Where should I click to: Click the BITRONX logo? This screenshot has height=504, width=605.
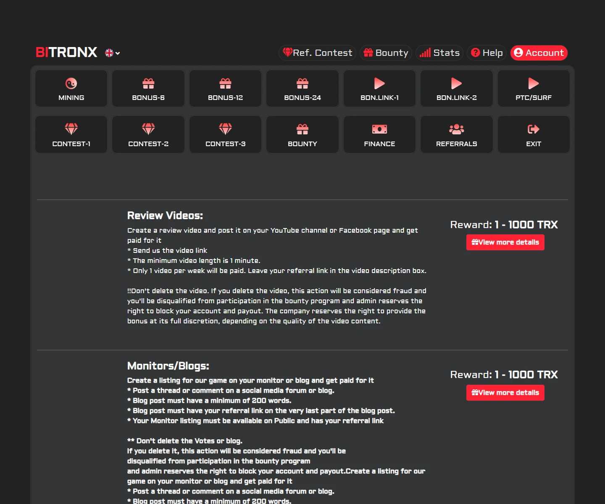(x=66, y=52)
